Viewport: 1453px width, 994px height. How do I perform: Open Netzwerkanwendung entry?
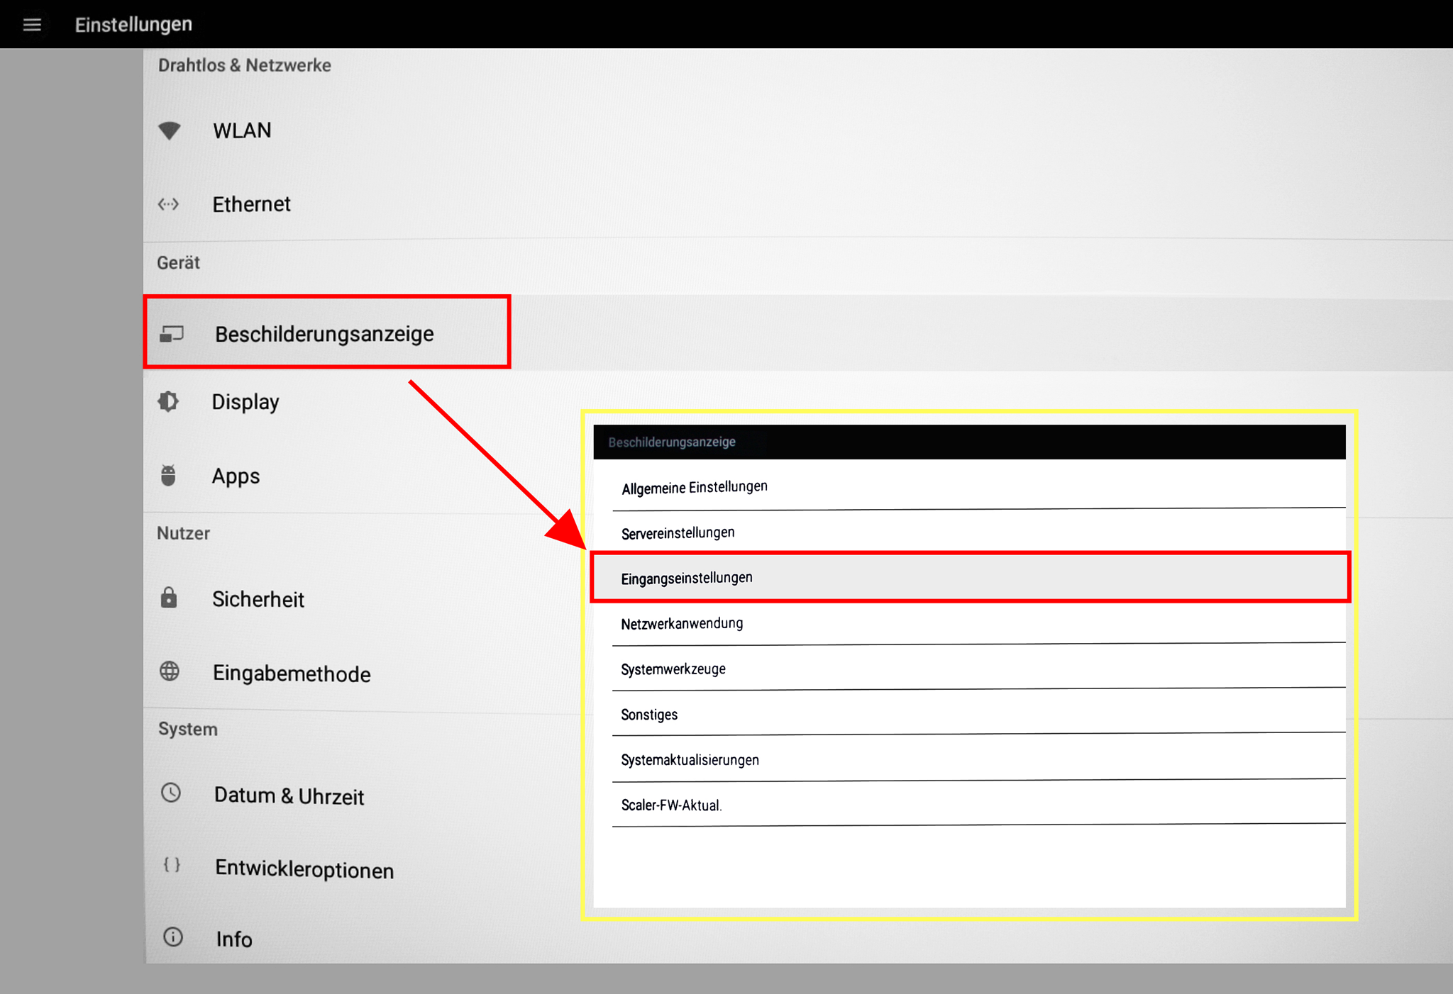point(682,624)
